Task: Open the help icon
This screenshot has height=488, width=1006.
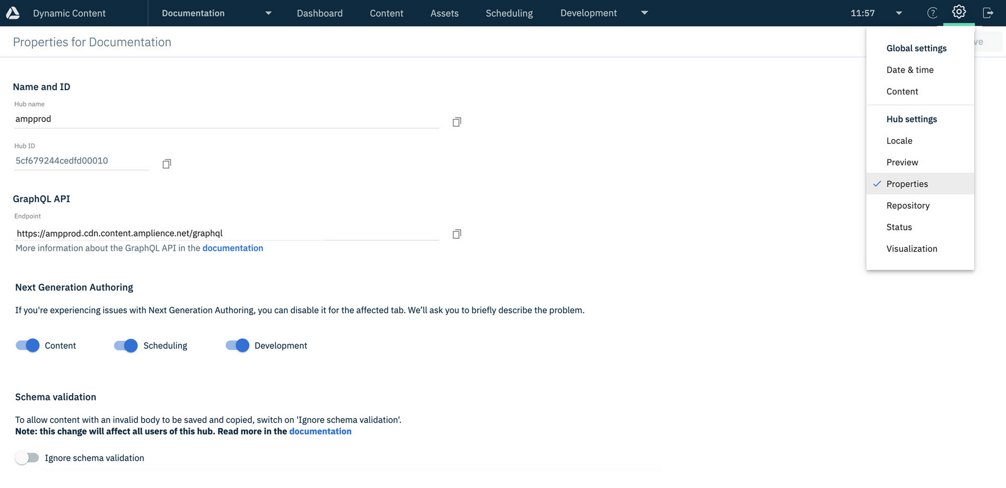Action: pyautogui.click(x=932, y=12)
